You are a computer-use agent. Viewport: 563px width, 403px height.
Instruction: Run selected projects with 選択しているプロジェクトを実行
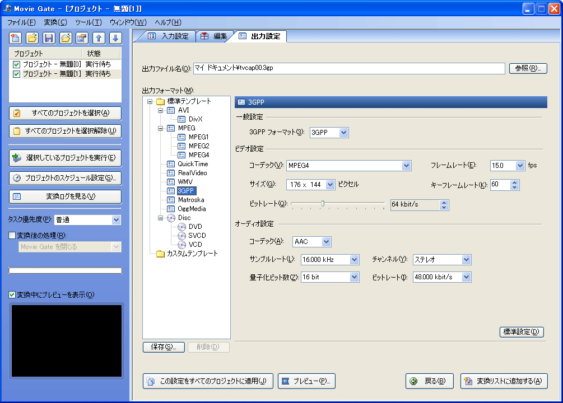click(x=66, y=158)
